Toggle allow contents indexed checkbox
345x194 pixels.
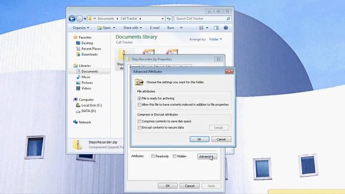point(139,105)
